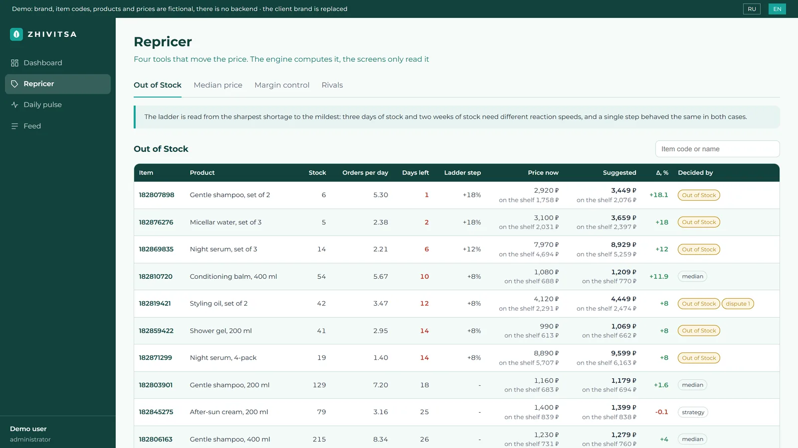The image size is (798, 448).
Task: Switch to the Margin control tab
Action: tap(282, 85)
